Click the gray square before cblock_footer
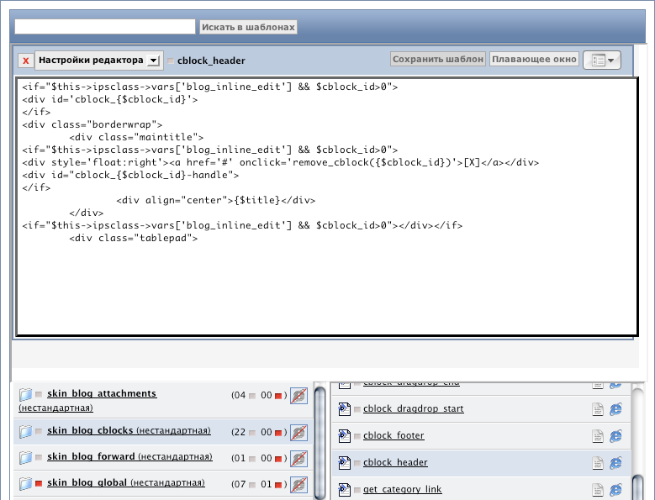 click(x=357, y=437)
